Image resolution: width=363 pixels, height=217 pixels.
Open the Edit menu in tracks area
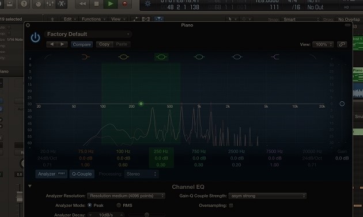[x=70, y=19]
